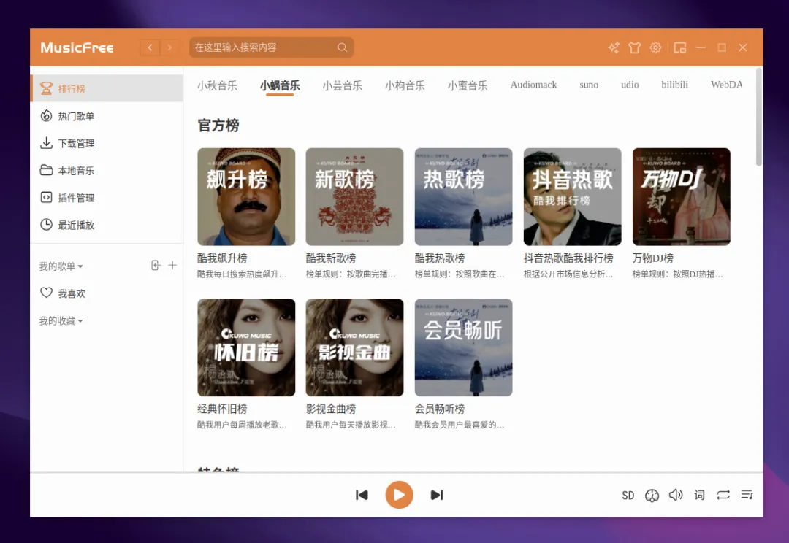Viewport: 789px width, 543px height.
Task: Click the import playlist icon
Action: tap(156, 266)
